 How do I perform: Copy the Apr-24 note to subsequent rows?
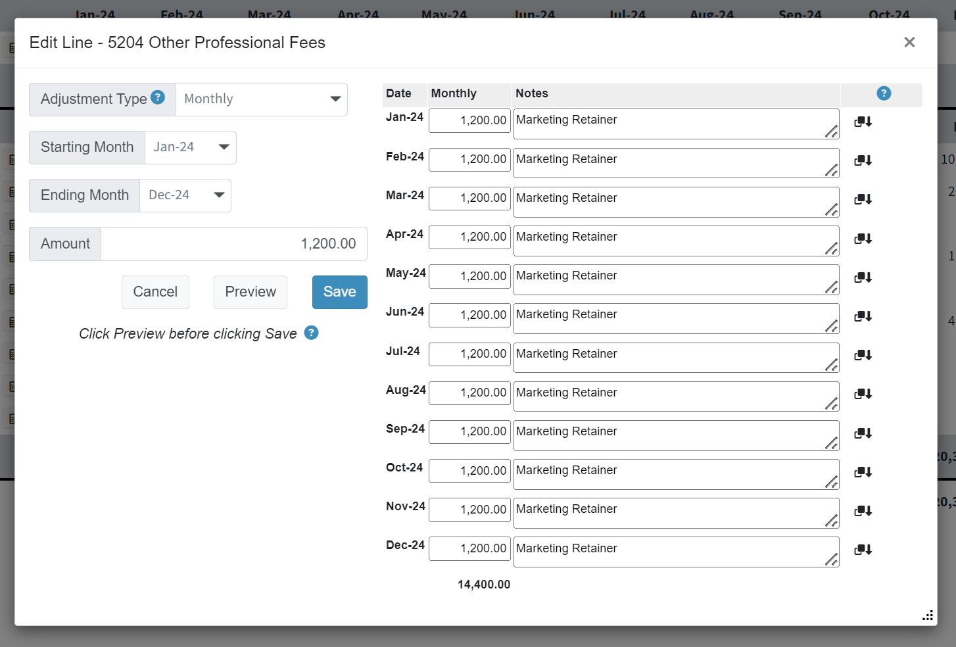(863, 238)
